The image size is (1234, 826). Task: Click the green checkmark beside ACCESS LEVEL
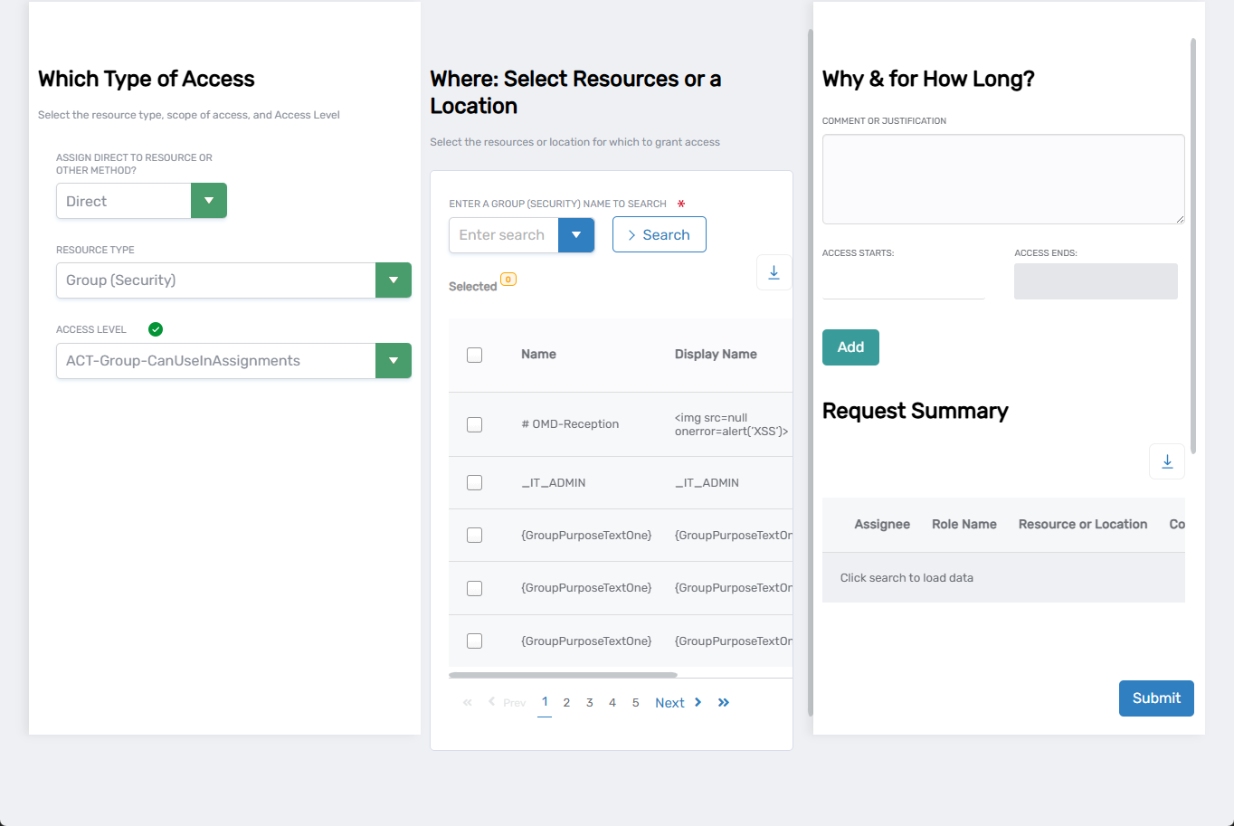[x=155, y=328]
